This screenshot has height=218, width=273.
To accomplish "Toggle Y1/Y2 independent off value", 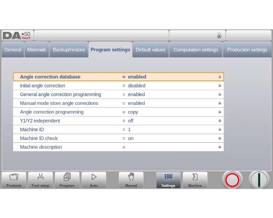I will coord(130,121).
